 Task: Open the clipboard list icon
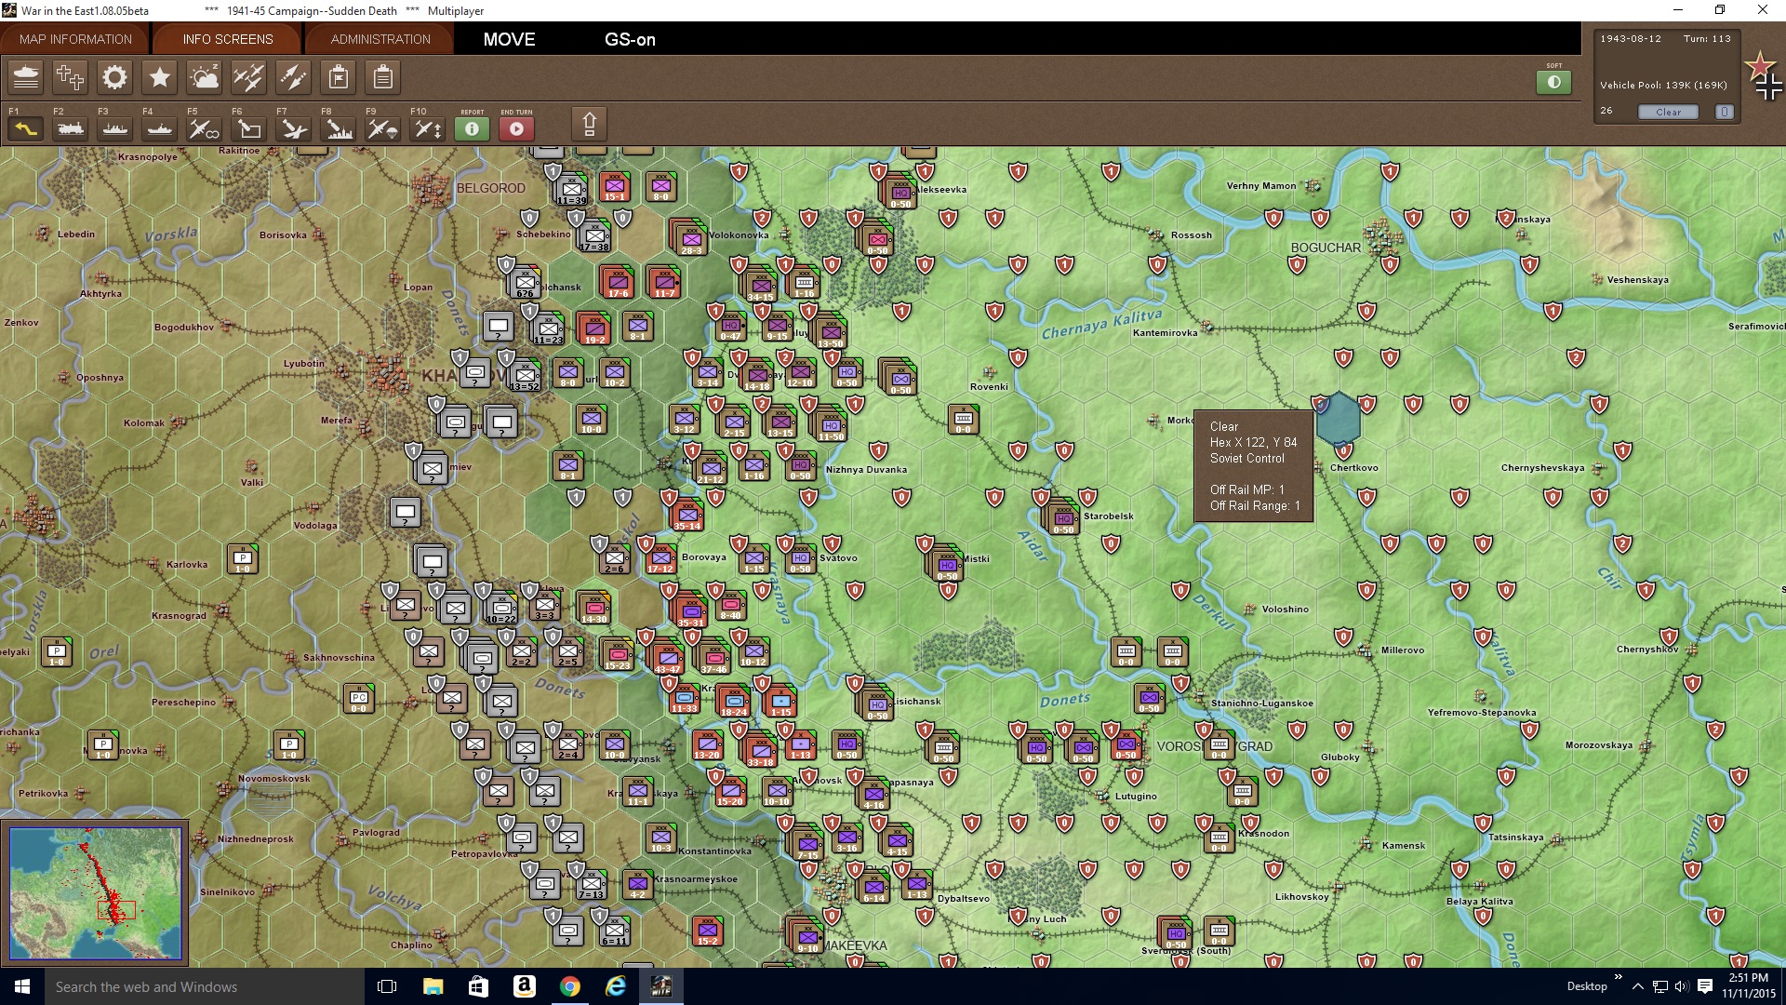tap(382, 77)
